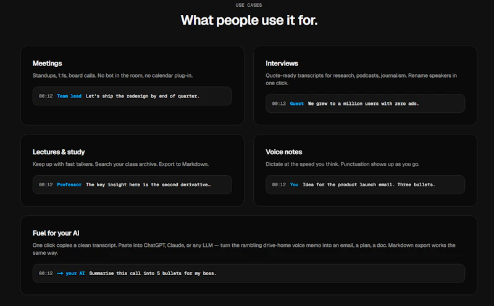The width and height of the screenshot is (494, 306).
Task: Click 'We grew to a million users with zero ads.'
Action: [363, 104]
